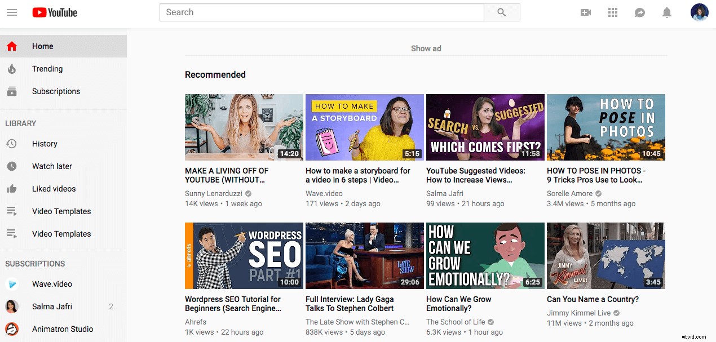Click the search magnifier icon
This screenshot has height=342, width=716.
[x=501, y=12]
